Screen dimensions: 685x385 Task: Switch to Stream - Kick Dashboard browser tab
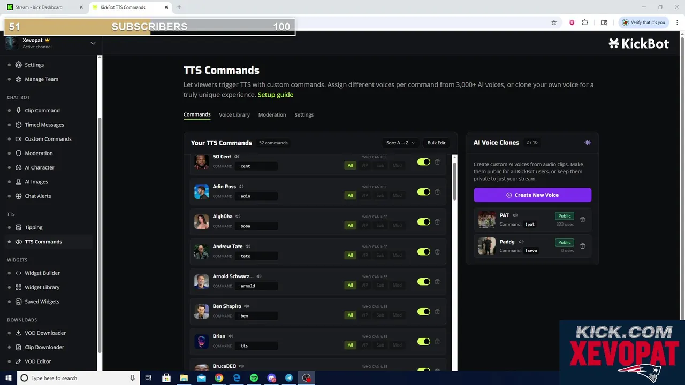pos(43,7)
